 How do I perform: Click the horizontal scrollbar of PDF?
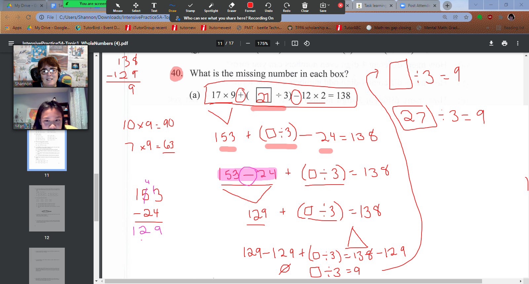tap(293, 281)
